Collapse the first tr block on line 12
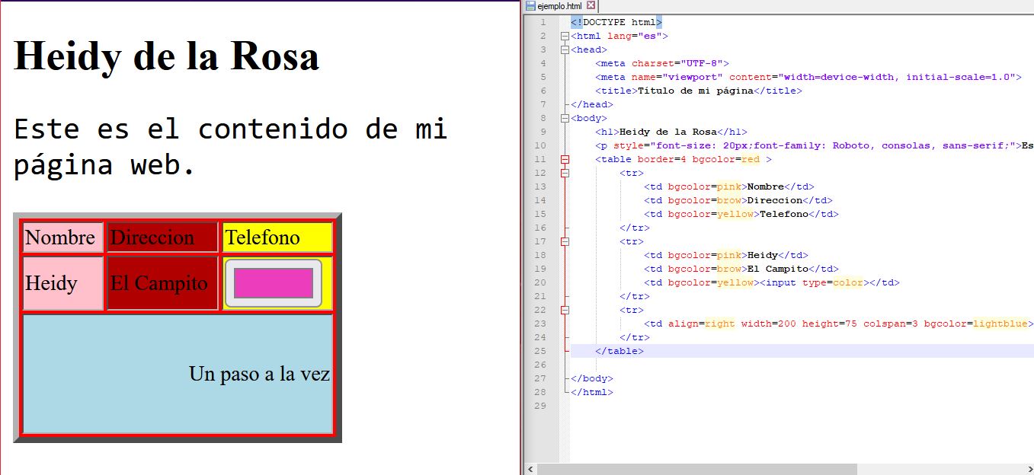Image resolution: width=1034 pixels, height=475 pixels. coord(565,173)
